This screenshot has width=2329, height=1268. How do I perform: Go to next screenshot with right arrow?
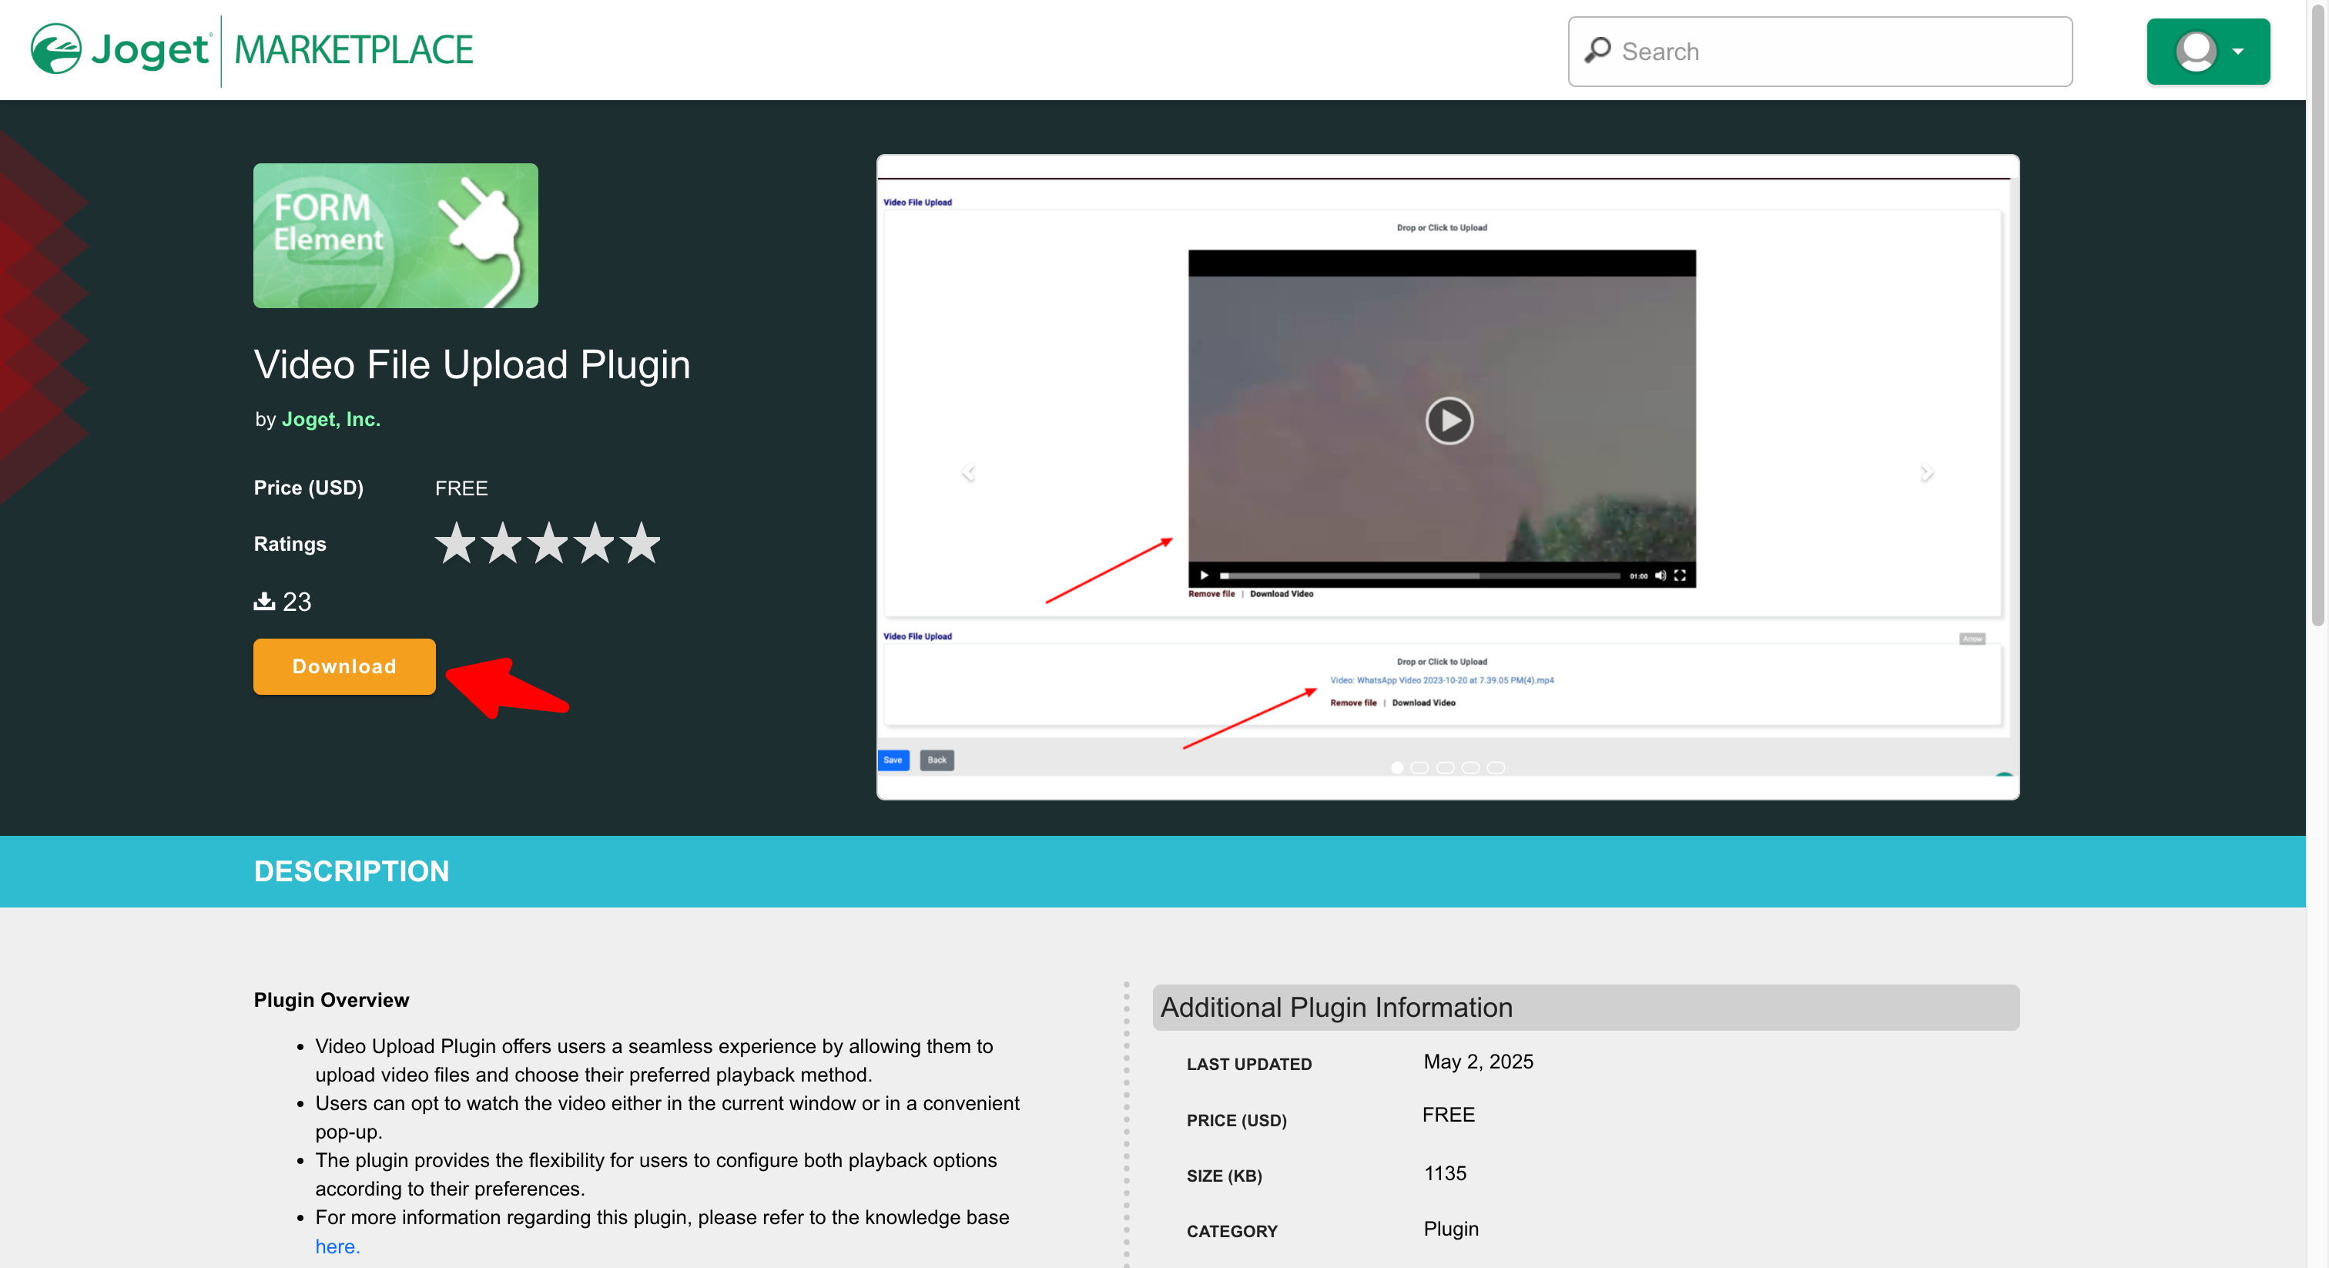pos(1927,472)
